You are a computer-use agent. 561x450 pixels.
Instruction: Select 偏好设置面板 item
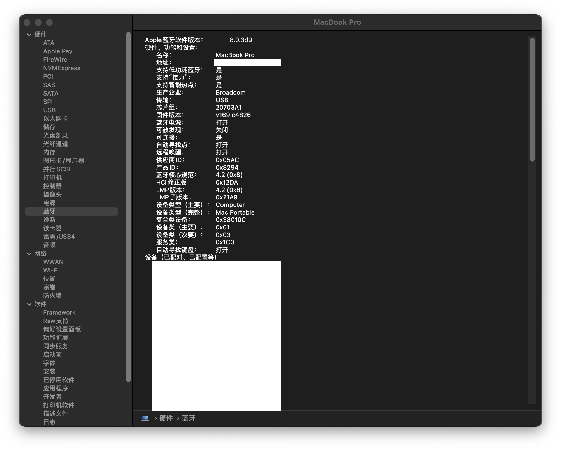click(62, 329)
